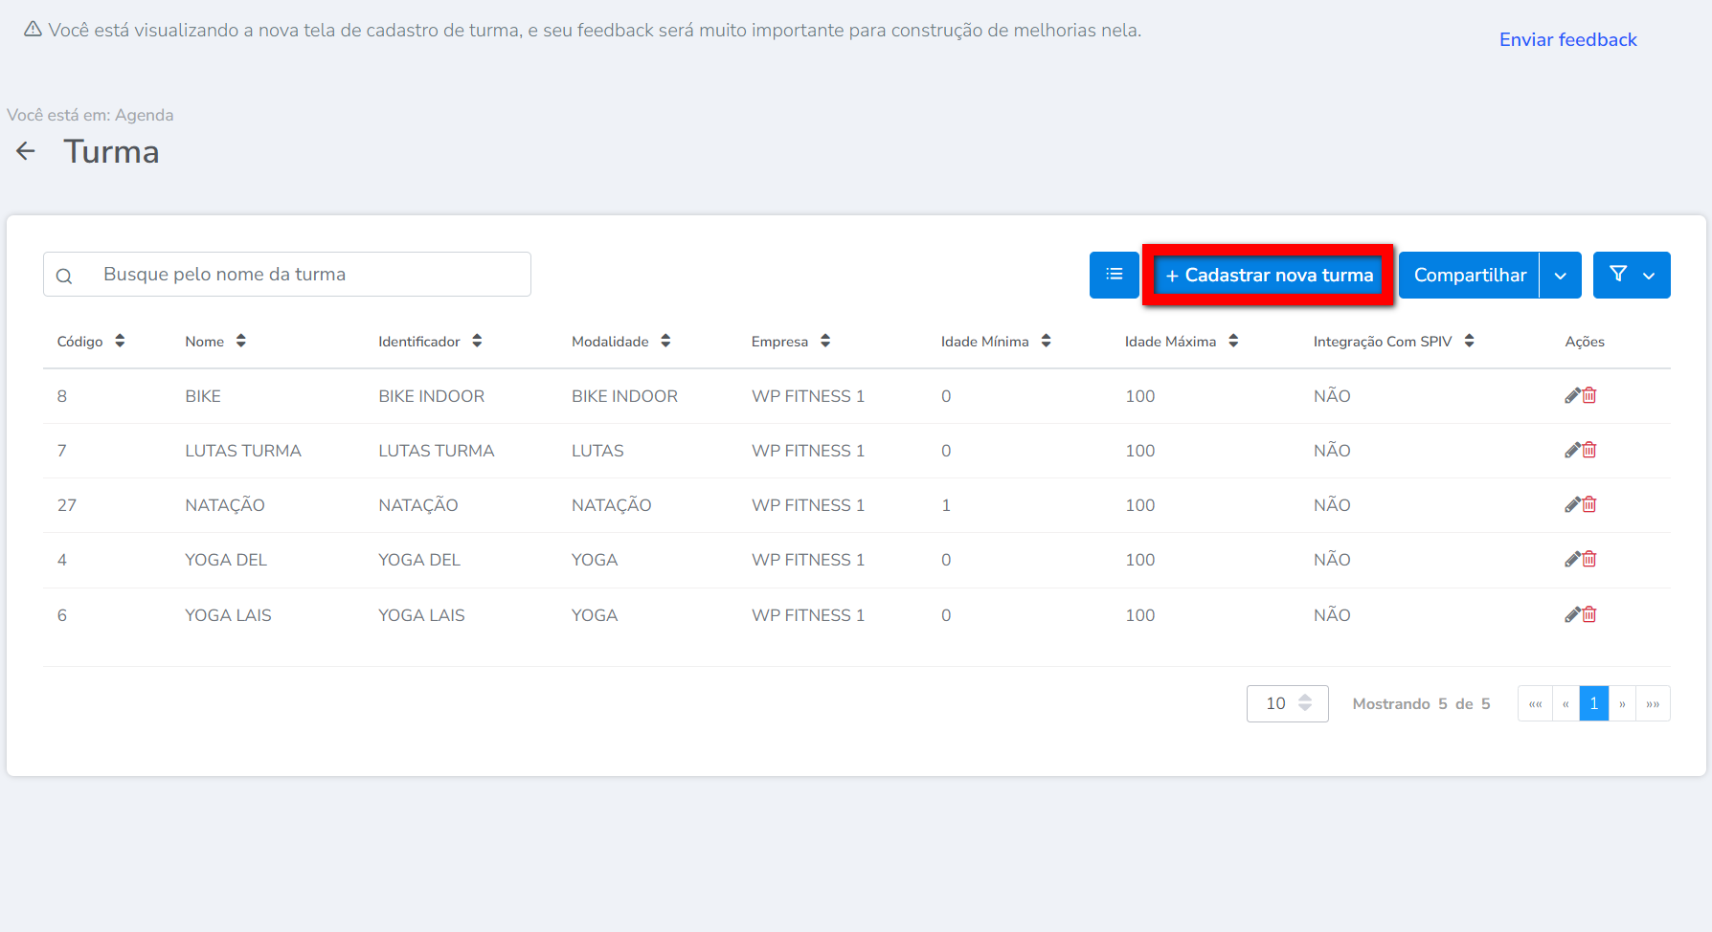Edit the YOGA DEL class

(1571, 560)
